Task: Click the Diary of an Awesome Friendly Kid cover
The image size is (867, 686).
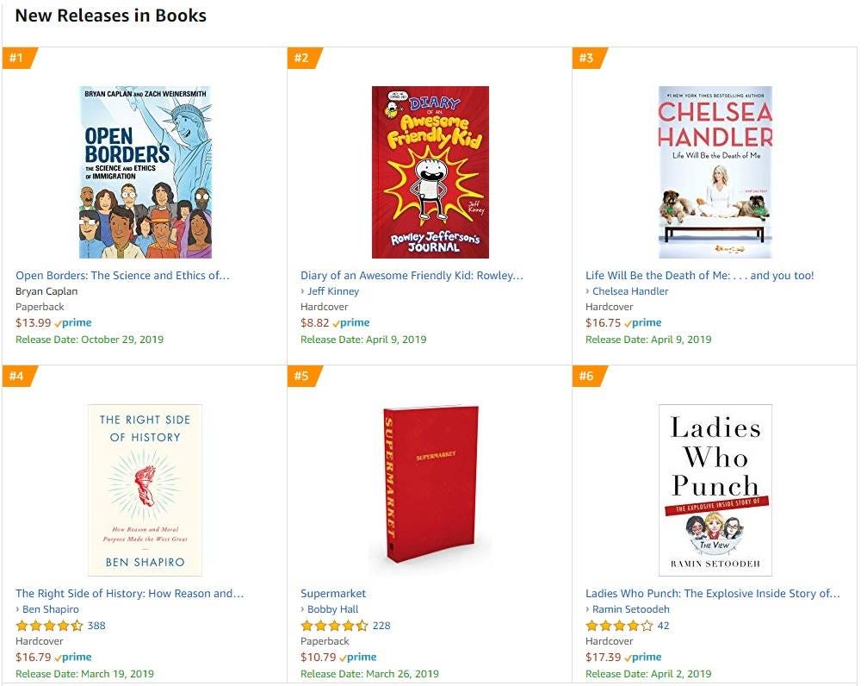Action: (428, 171)
